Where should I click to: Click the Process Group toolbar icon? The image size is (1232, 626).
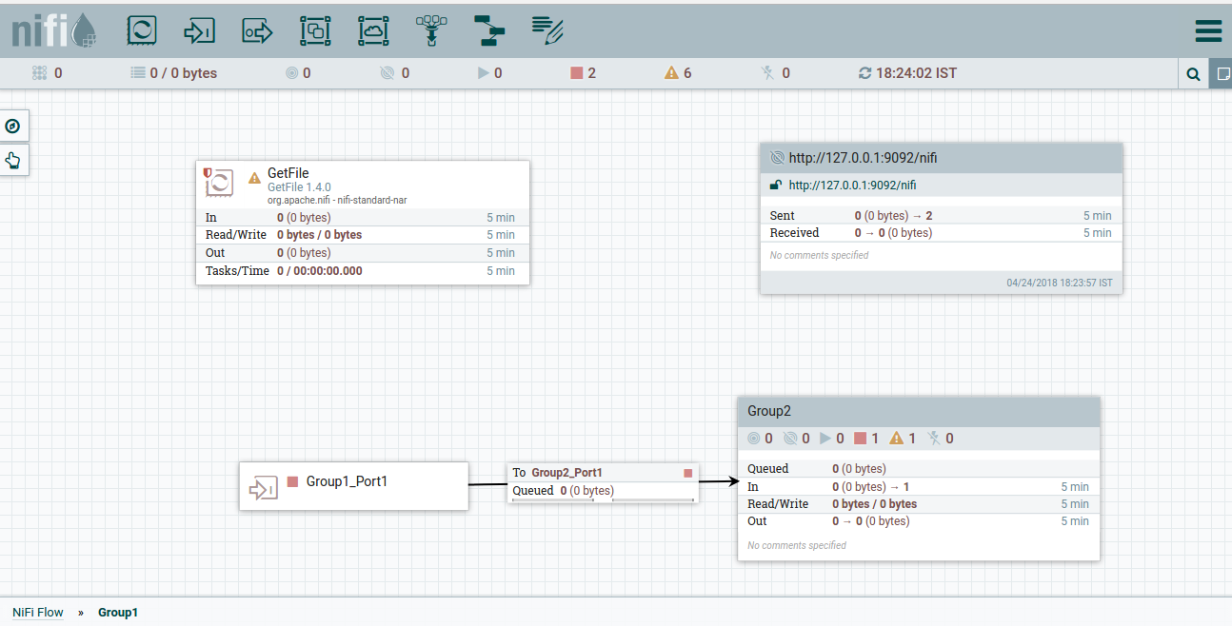point(315,29)
